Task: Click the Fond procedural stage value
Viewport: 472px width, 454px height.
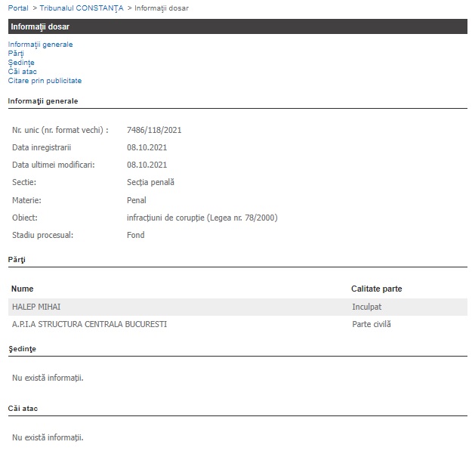Action: pyautogui.click(x=136, y=235)
